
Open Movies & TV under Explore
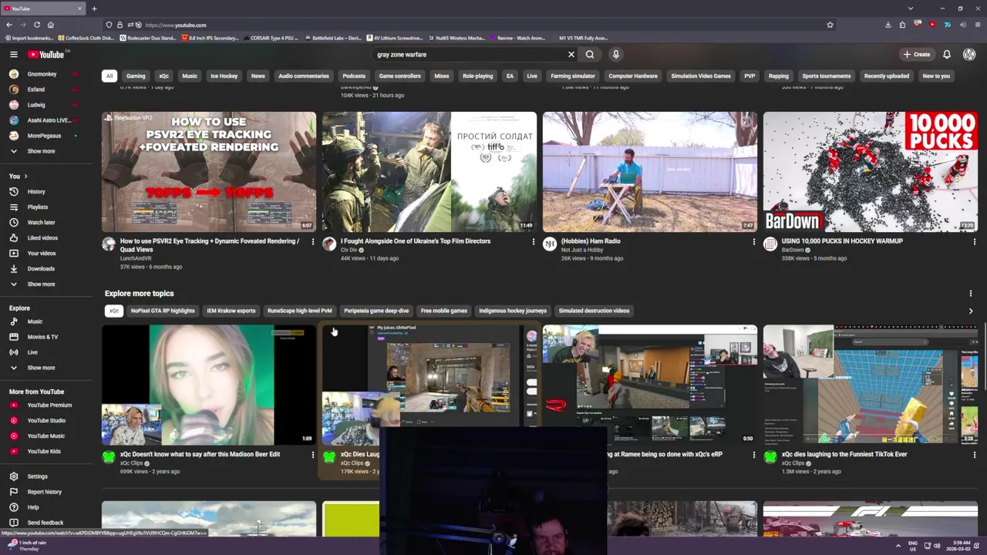click(x=42, y=337)
